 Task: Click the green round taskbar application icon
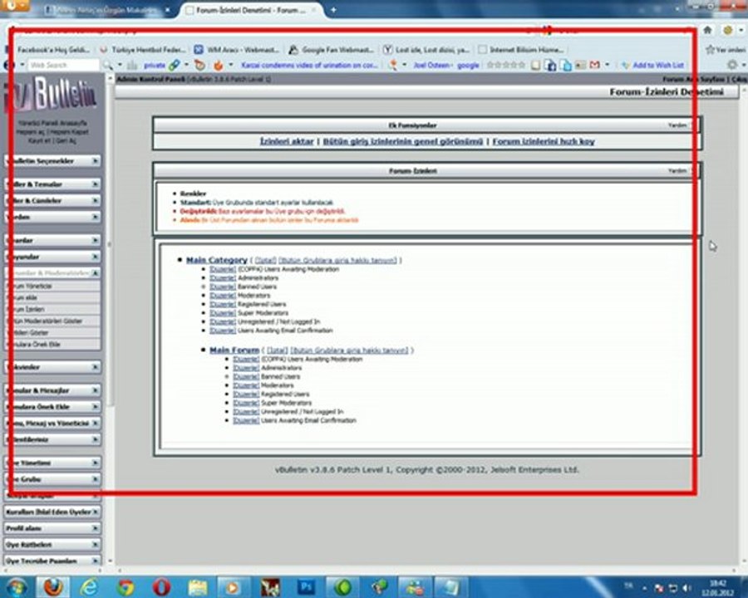[342, 586]
